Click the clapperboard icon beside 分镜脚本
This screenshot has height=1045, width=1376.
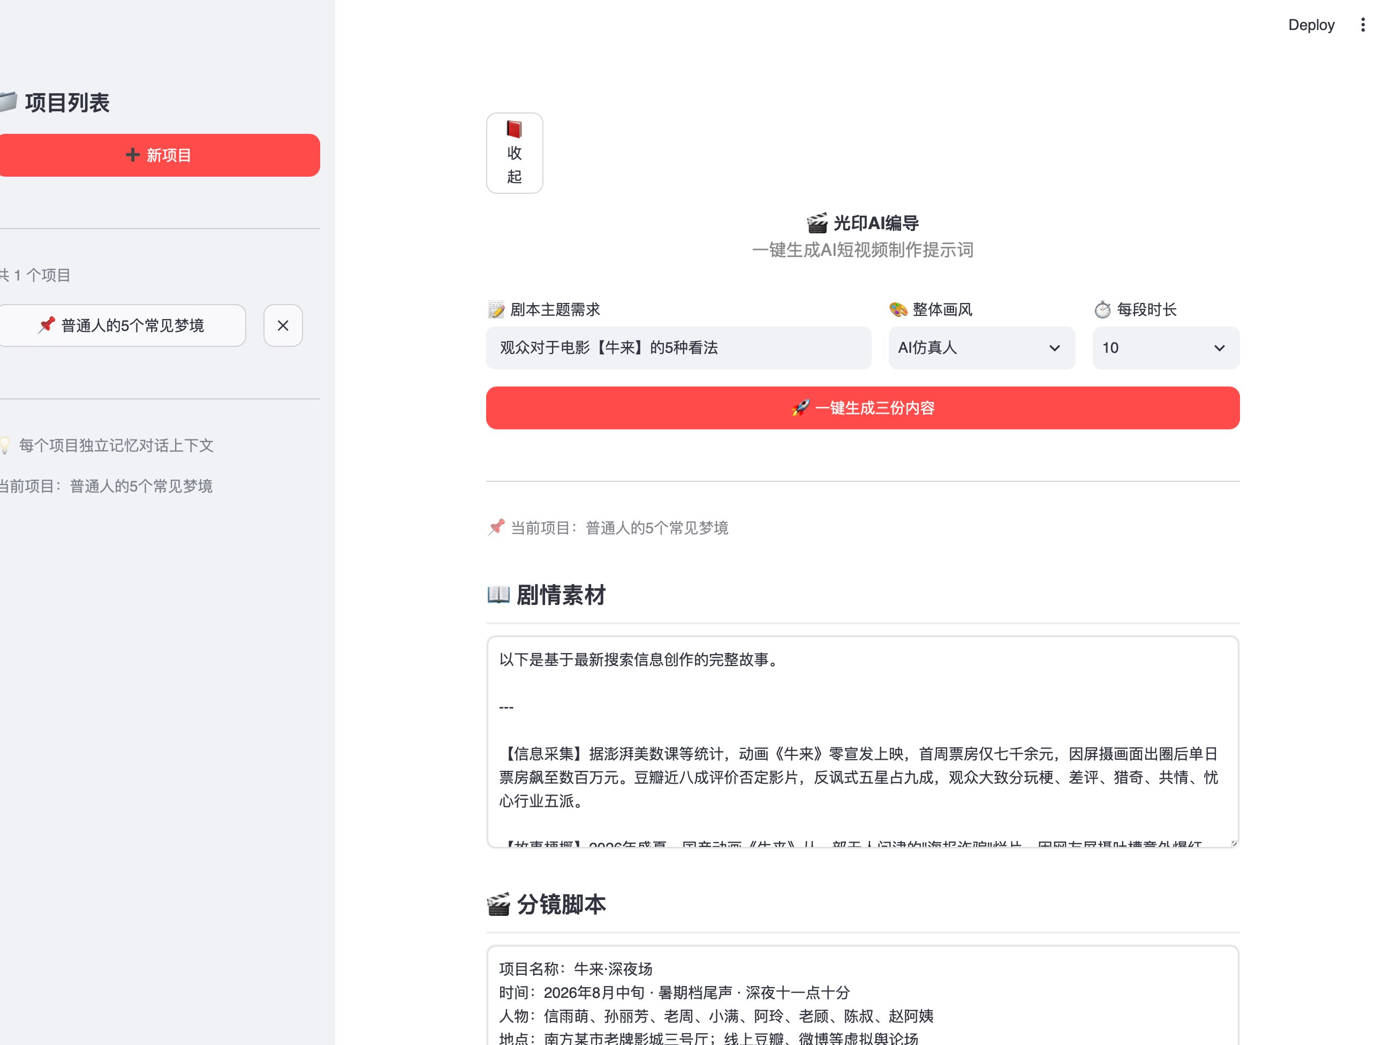click(498, 904)
